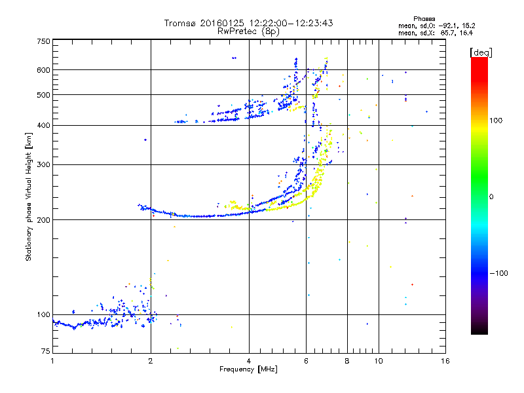524x393 pixels.
Task: Click the y-axis label '200'
Action: pyautogui.click(x=43, y=220)
